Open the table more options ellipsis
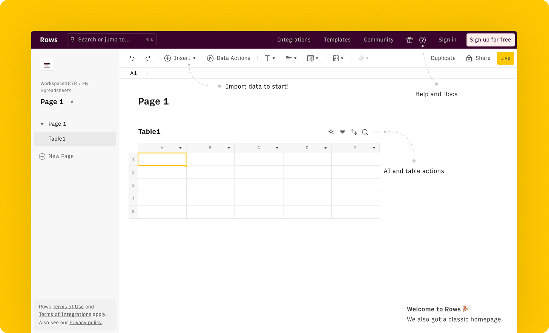The image size is (549, 333). pyautogui.click(x=376, y=132)
